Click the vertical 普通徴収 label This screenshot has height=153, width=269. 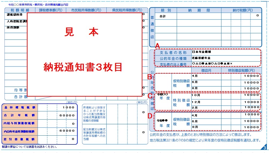pyautogui.click(x=152, y=27)
